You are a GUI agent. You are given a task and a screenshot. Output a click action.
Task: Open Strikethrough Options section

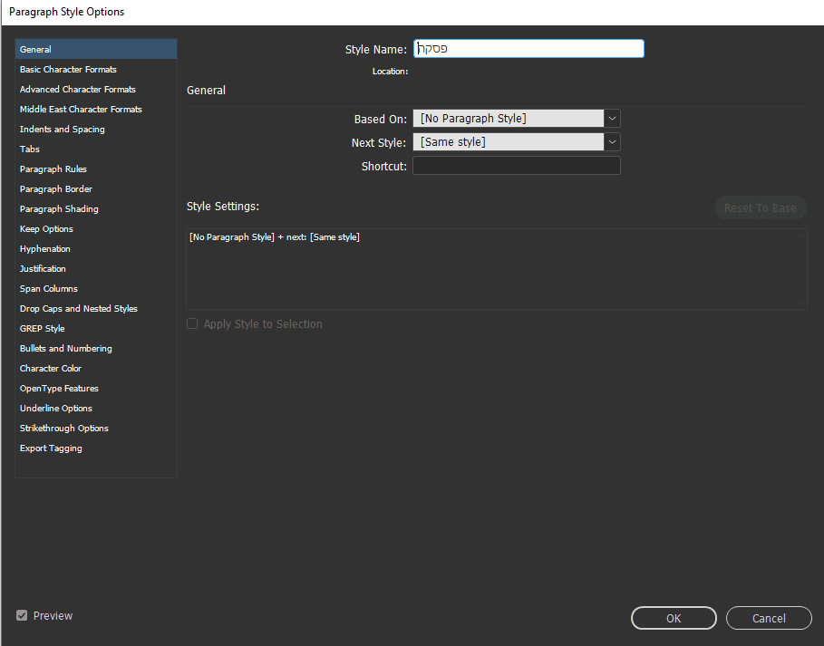(96, 429)
